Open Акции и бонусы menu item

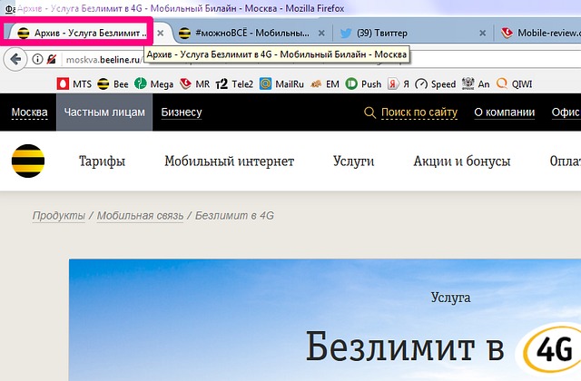[x=462, y=161]
